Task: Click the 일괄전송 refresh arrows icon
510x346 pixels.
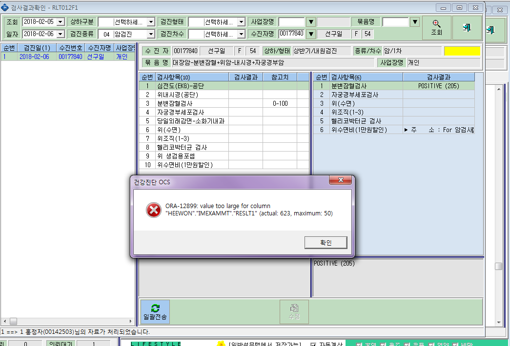Action: coord(155,308)
